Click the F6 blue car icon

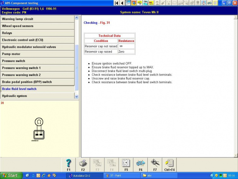click(x=140, y=164)
